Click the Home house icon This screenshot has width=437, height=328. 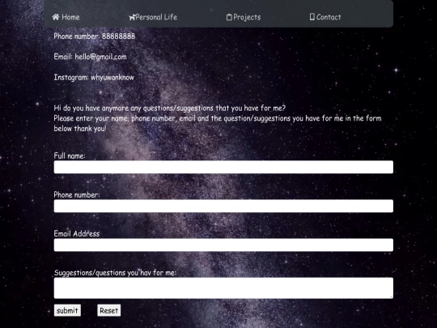[x=56, y=17]
